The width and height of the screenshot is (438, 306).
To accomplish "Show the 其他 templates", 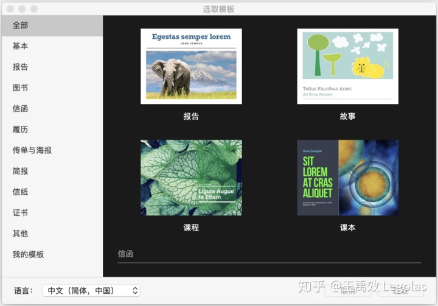I will pyautogui.click(x=52, y=234).
